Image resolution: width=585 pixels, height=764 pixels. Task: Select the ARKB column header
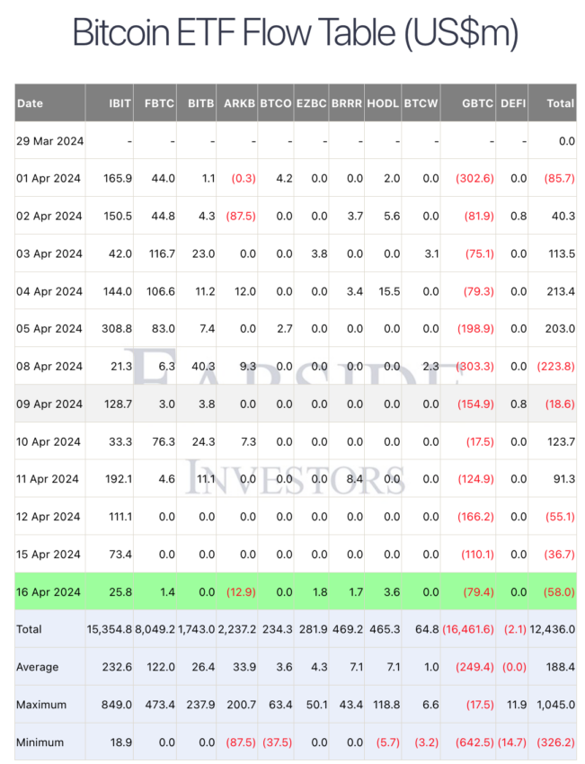coord(239,103)
